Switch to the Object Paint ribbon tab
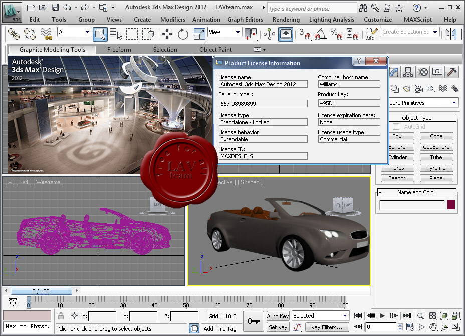Viewport: 465px width, 336px height. 215,50
